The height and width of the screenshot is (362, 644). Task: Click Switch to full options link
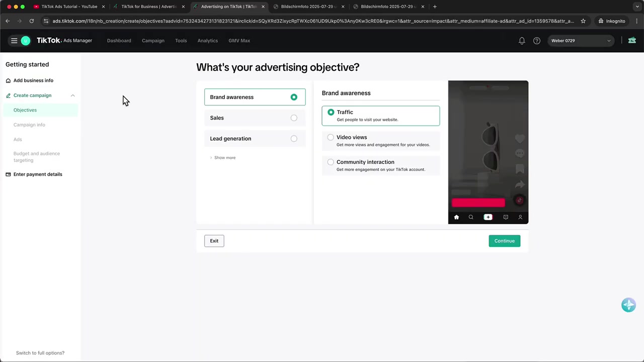point(40,353)
